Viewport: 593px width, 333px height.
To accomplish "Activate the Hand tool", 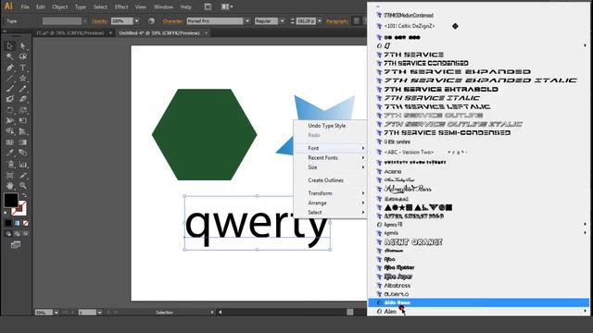I will point(10,186).
